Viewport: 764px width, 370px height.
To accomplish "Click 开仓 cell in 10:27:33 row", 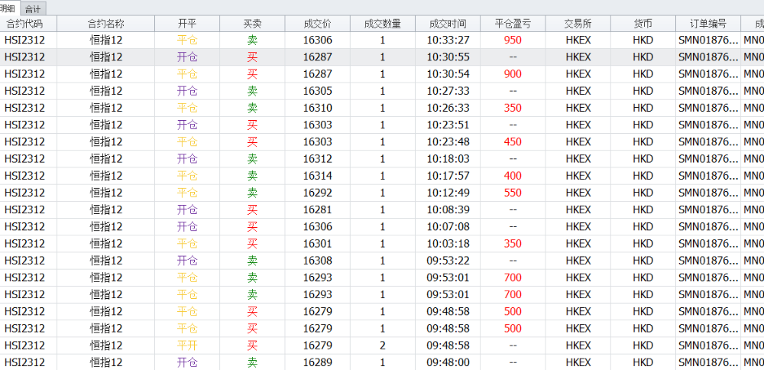I will click(187, 91).
